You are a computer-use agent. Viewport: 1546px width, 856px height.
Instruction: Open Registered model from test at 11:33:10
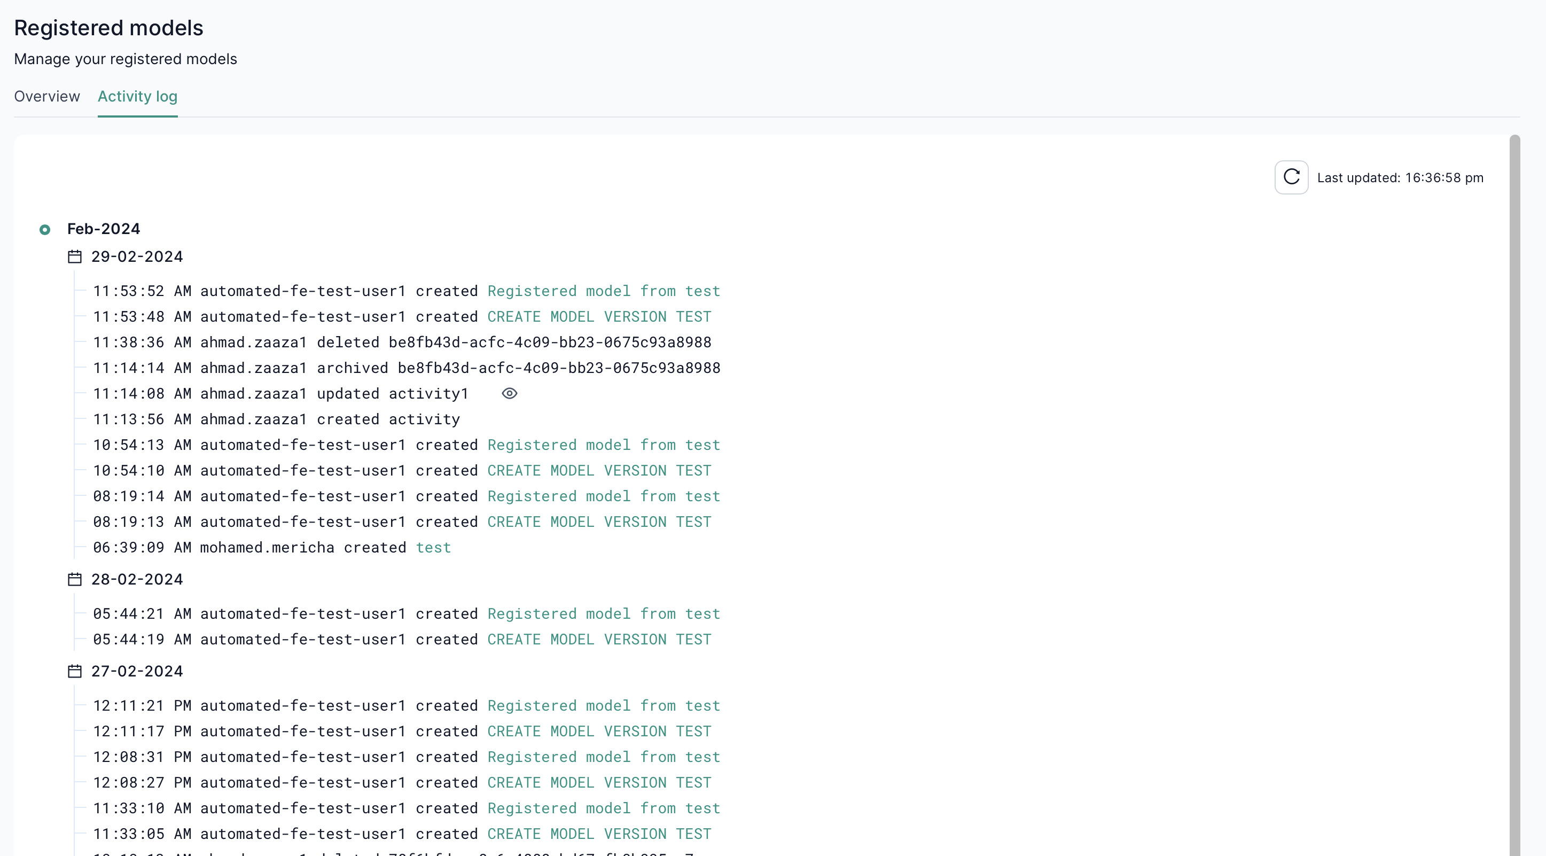604,808
